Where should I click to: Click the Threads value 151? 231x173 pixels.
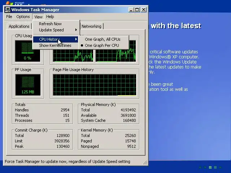click(x=66, y=115)
